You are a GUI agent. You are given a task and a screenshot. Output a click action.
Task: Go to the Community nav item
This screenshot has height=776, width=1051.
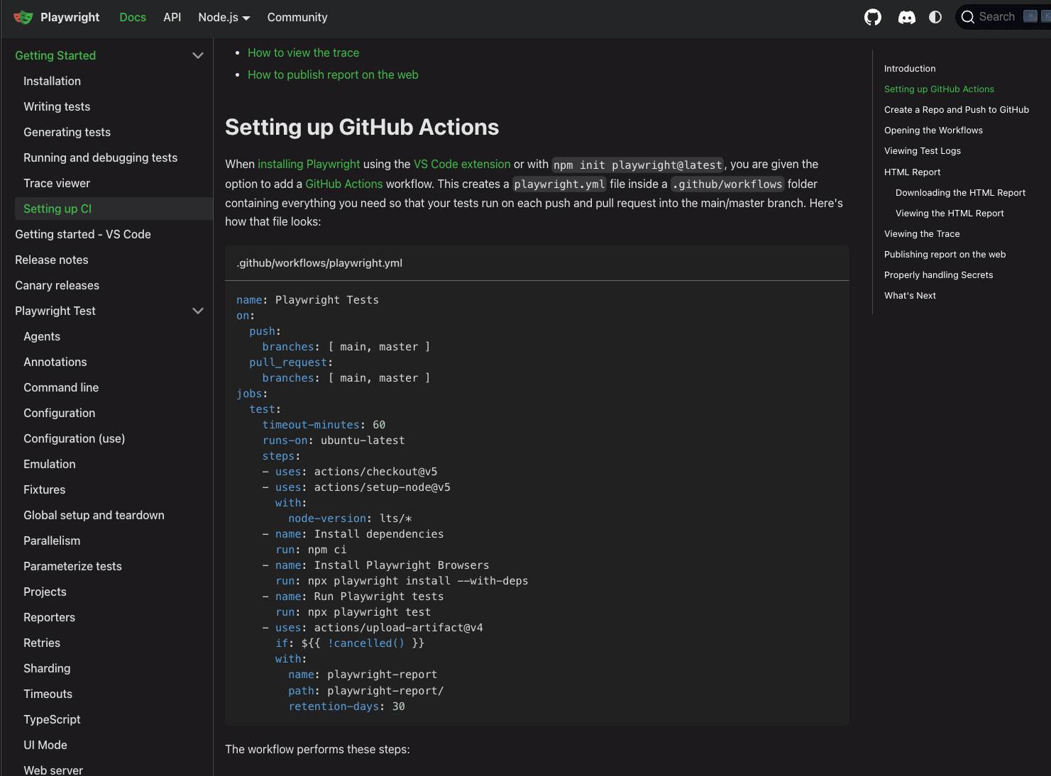(x=297, y=17)
